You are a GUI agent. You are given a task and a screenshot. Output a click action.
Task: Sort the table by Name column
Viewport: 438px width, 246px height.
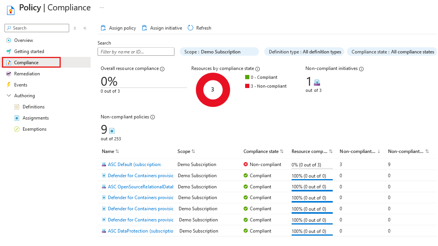tap(110, 151)
